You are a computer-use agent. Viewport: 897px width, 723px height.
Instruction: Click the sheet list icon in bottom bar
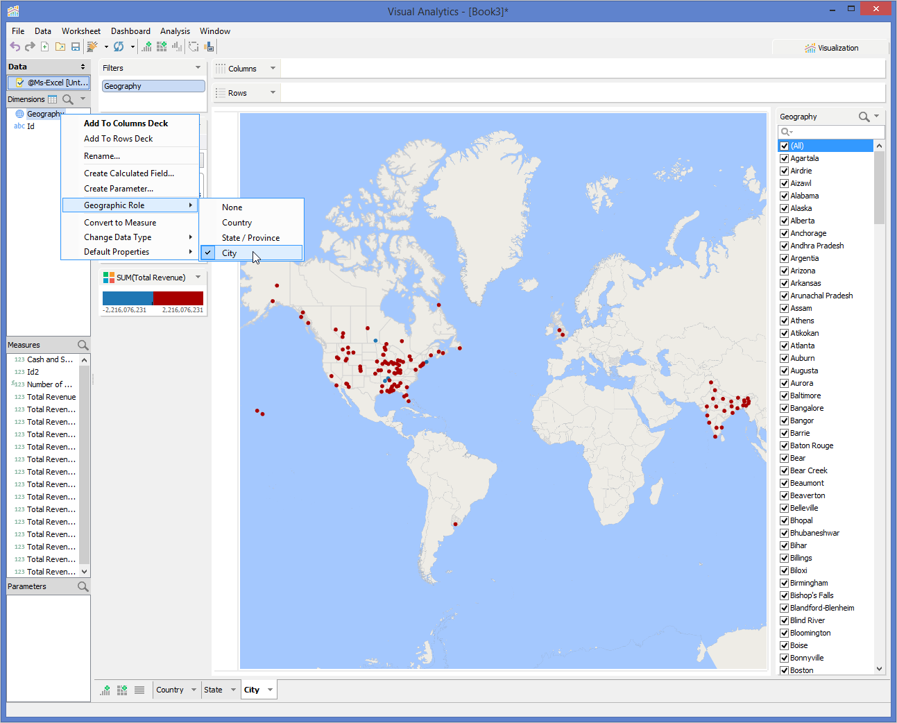click(139, 690)
